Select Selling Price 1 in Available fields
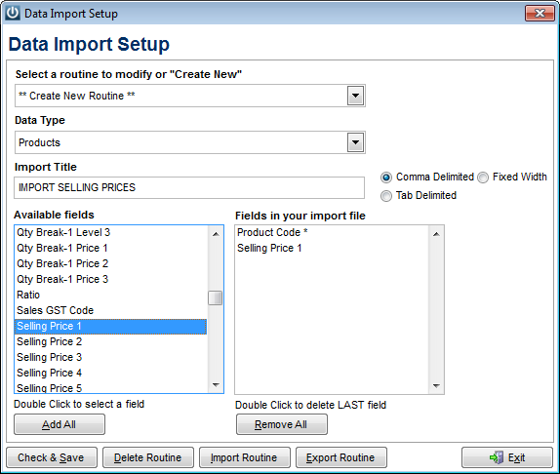 click(x=110, y=326)
